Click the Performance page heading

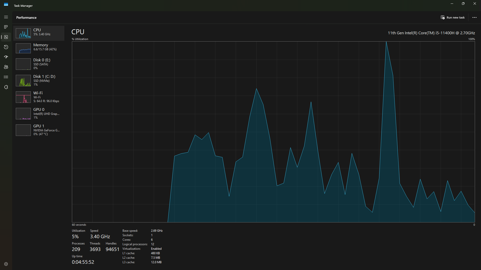click(x=26, y=18)
